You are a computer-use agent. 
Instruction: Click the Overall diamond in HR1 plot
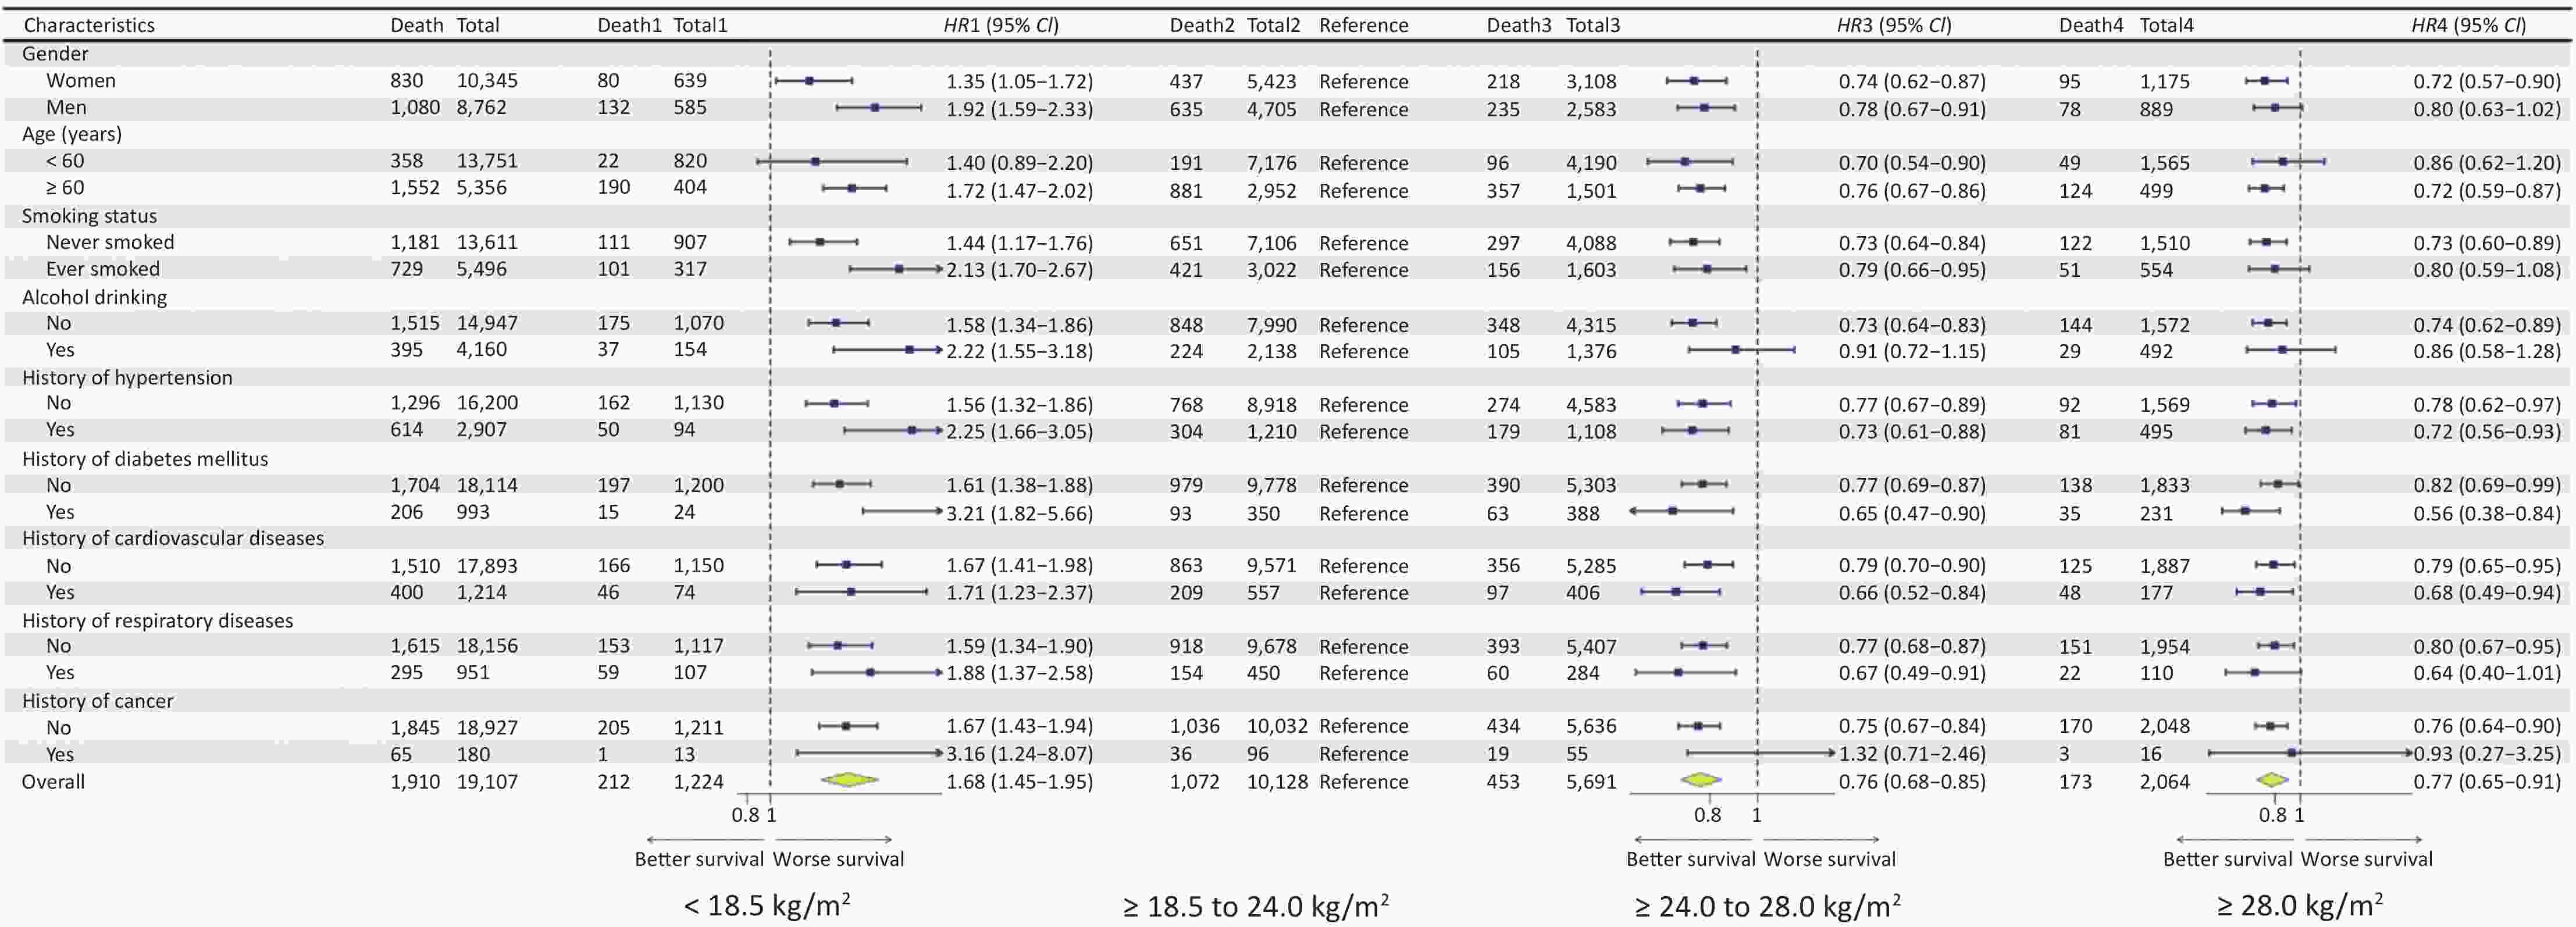pyautogui.click(x=849, y=780)
